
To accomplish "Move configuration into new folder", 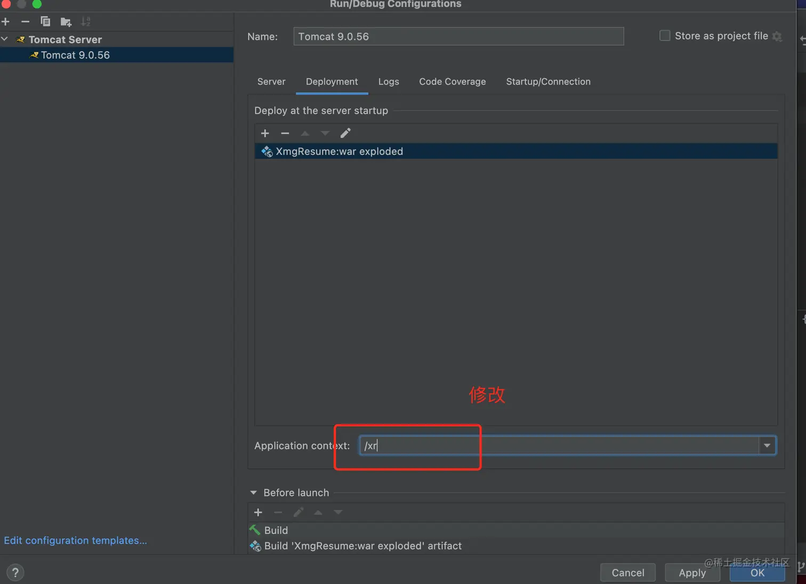I will [66, 22].
